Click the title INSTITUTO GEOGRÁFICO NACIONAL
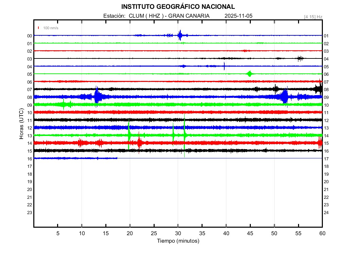The image size is (348, 261). [178, 7]
